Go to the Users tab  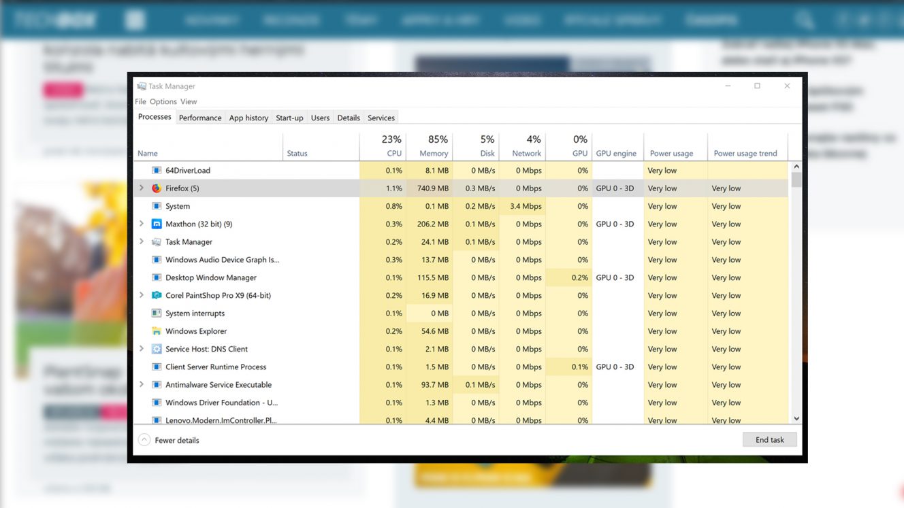coord(320,118)
